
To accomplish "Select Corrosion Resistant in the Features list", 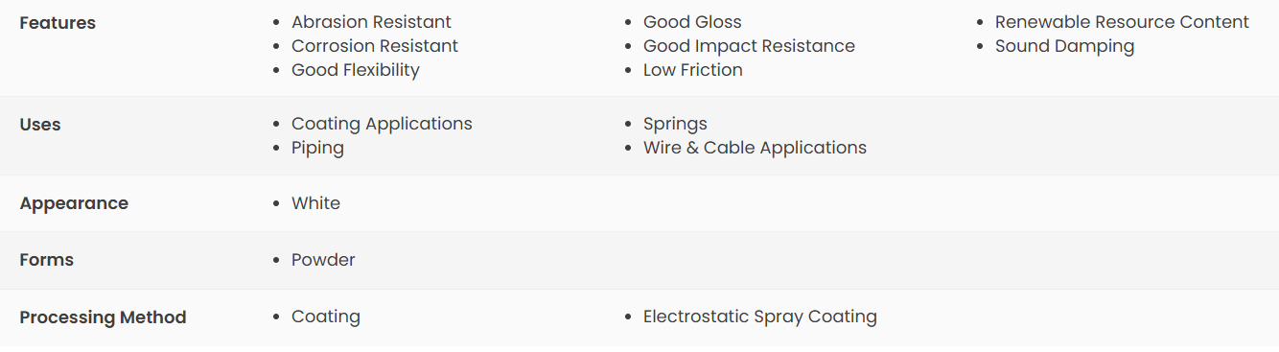I will tap(375, 46).
